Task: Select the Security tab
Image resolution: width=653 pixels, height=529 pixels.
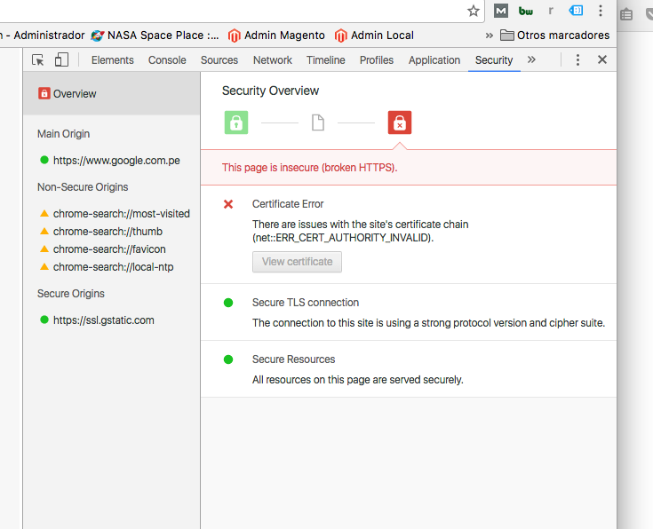Action: pyautogui.click(x=494, y=60)
